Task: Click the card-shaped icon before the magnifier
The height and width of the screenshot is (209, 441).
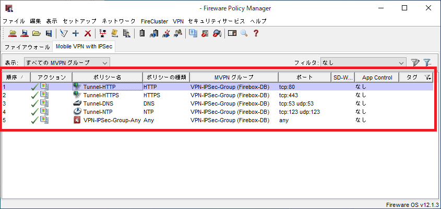Action: pos(232,33)
